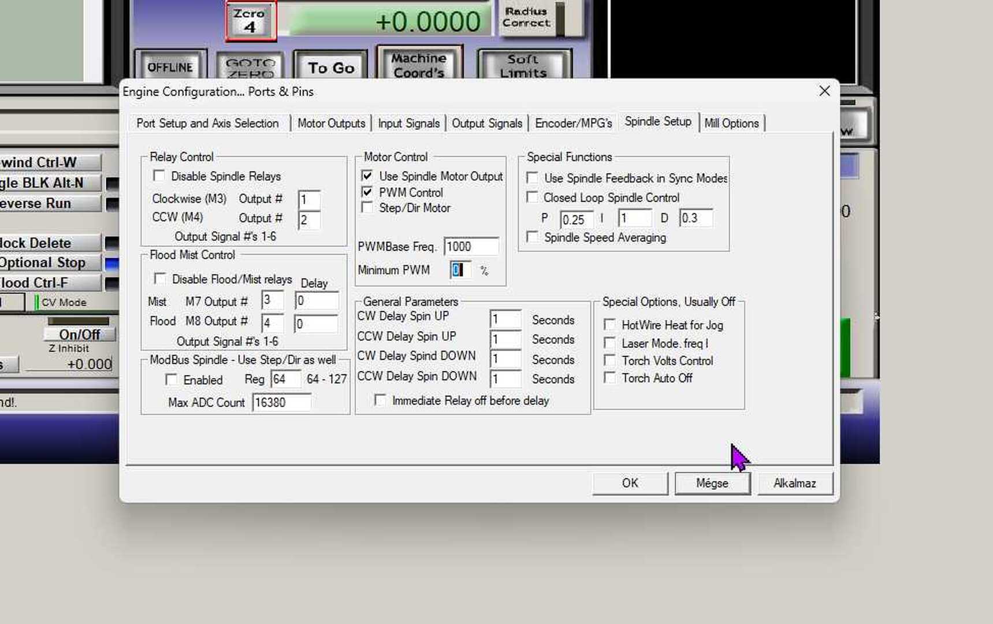The image size is (993, 624).
Task: Click Rewind Ctrl-W button in main window
Action: 51,162
